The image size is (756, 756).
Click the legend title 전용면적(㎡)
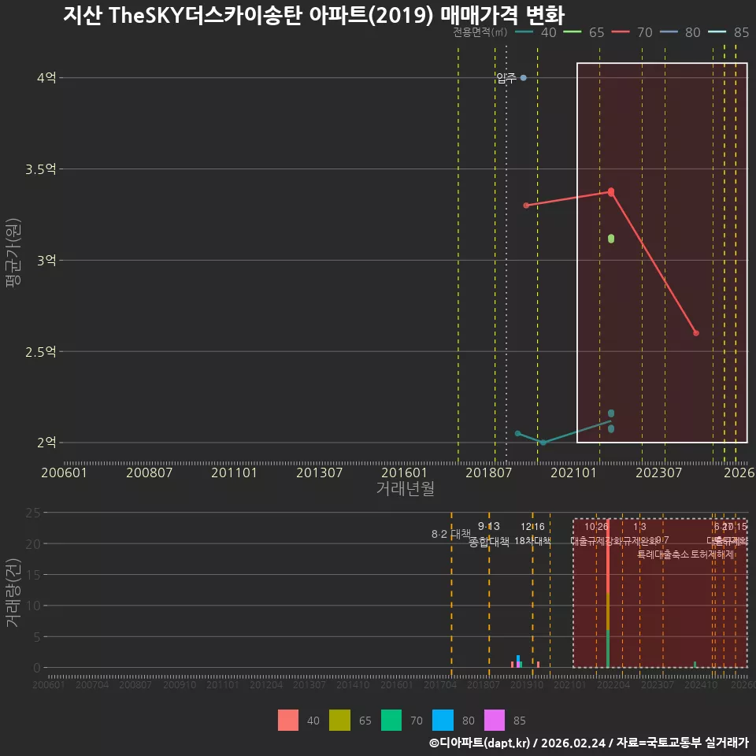coord(480,32)
